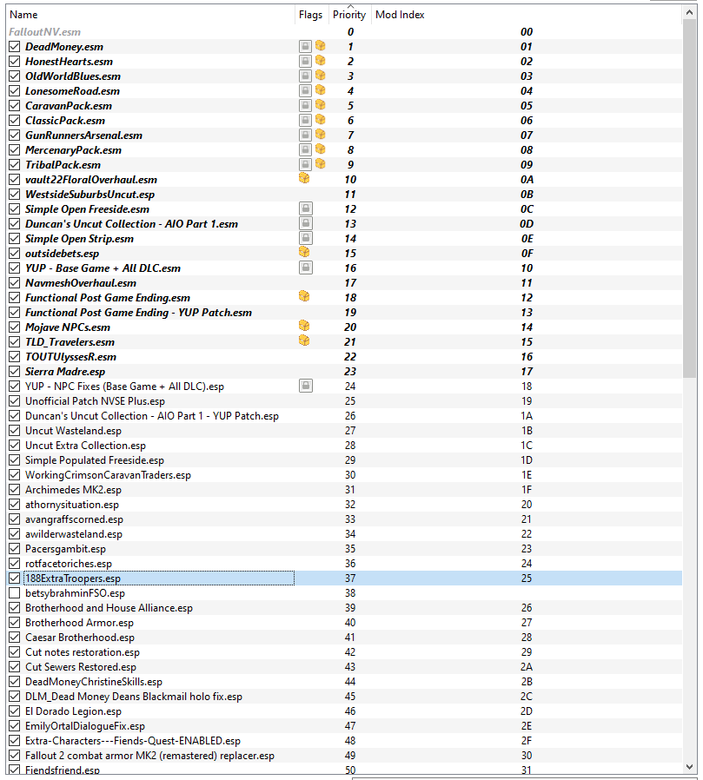The height and width of the screenshot is (780, 703).
Task: Click the archive box icon for CaravanPack.esm
Action: [x=321, y=105]
